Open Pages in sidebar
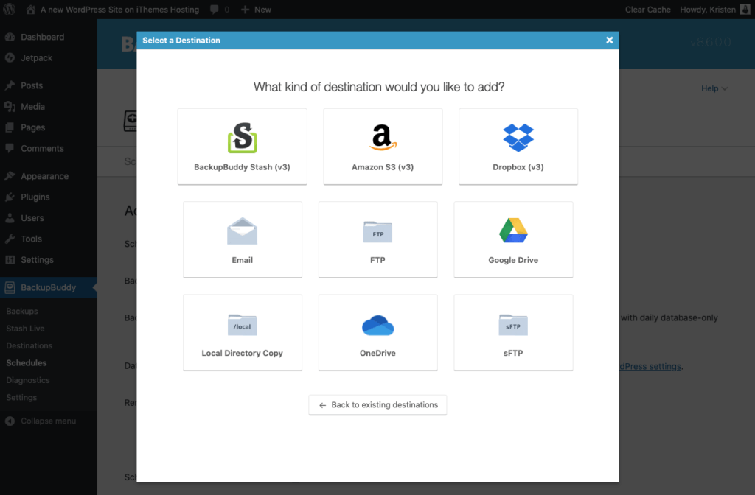 [x=32, y=127]
